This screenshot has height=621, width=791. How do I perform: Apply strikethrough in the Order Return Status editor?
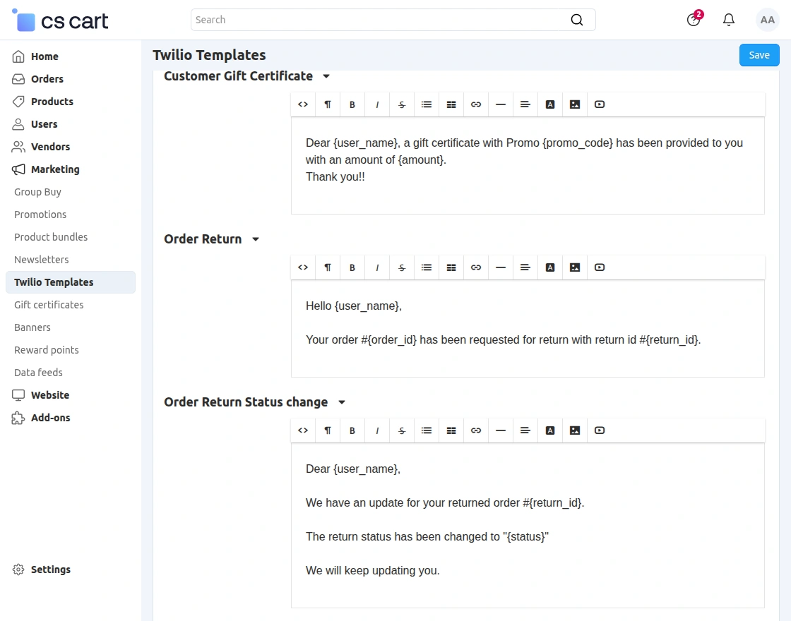pyautogui.click(x=401, y=430)
